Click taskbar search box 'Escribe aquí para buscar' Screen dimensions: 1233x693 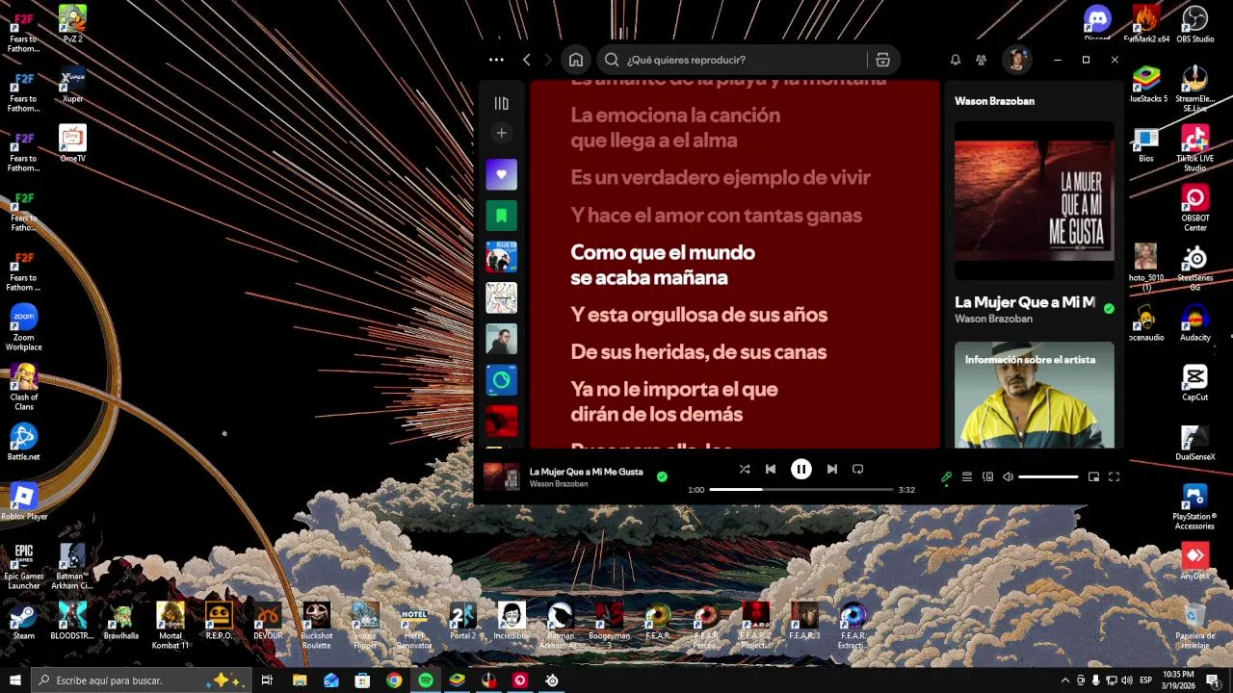(x=142, y=680)
